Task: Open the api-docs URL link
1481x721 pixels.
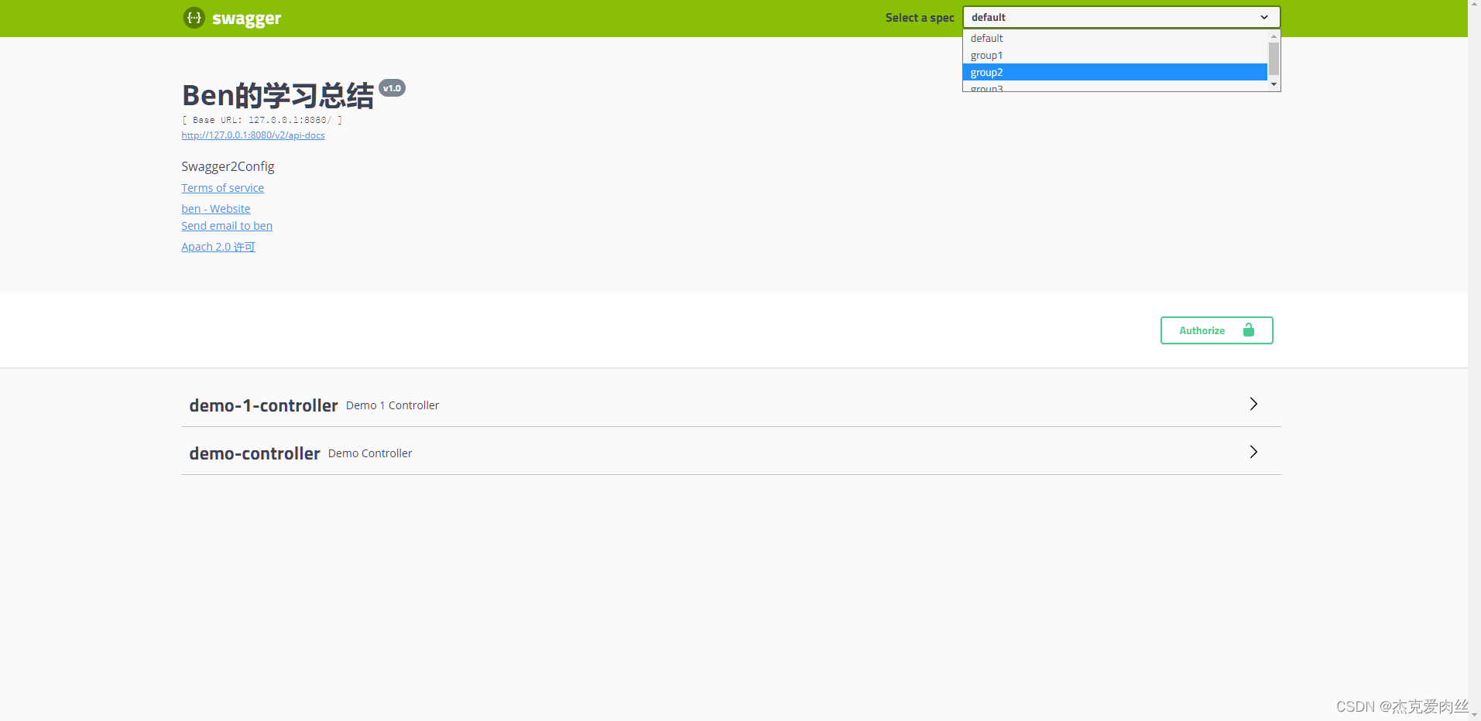Action: (253, 135)
